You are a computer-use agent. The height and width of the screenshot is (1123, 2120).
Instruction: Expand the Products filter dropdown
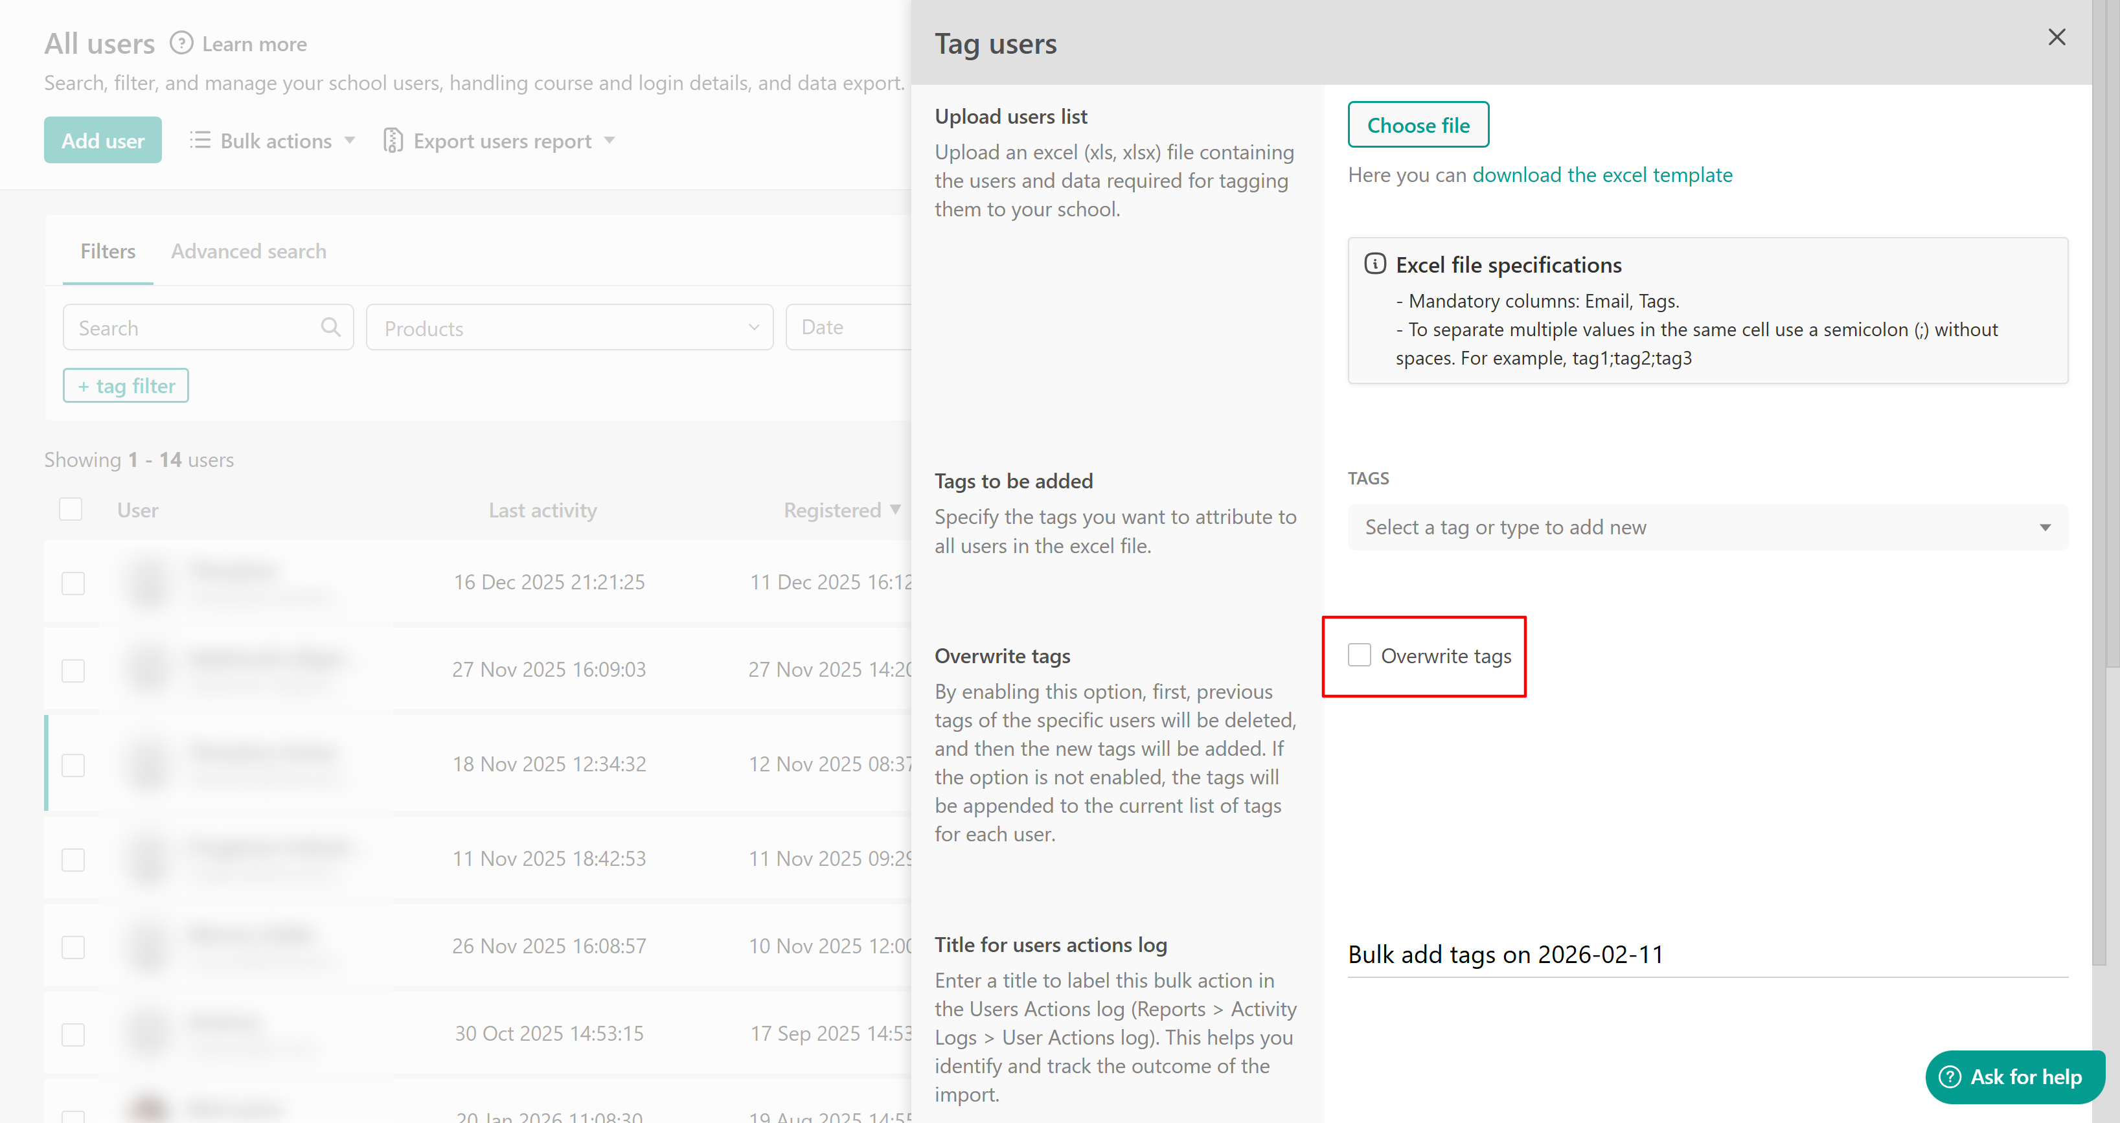click(569, 328)
